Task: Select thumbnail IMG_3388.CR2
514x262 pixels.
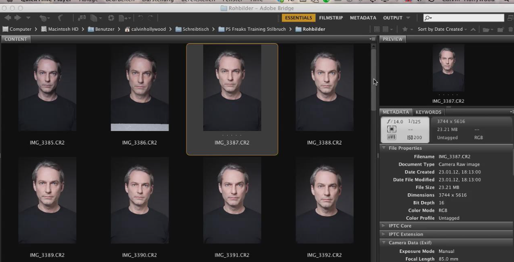Action: 325,88
